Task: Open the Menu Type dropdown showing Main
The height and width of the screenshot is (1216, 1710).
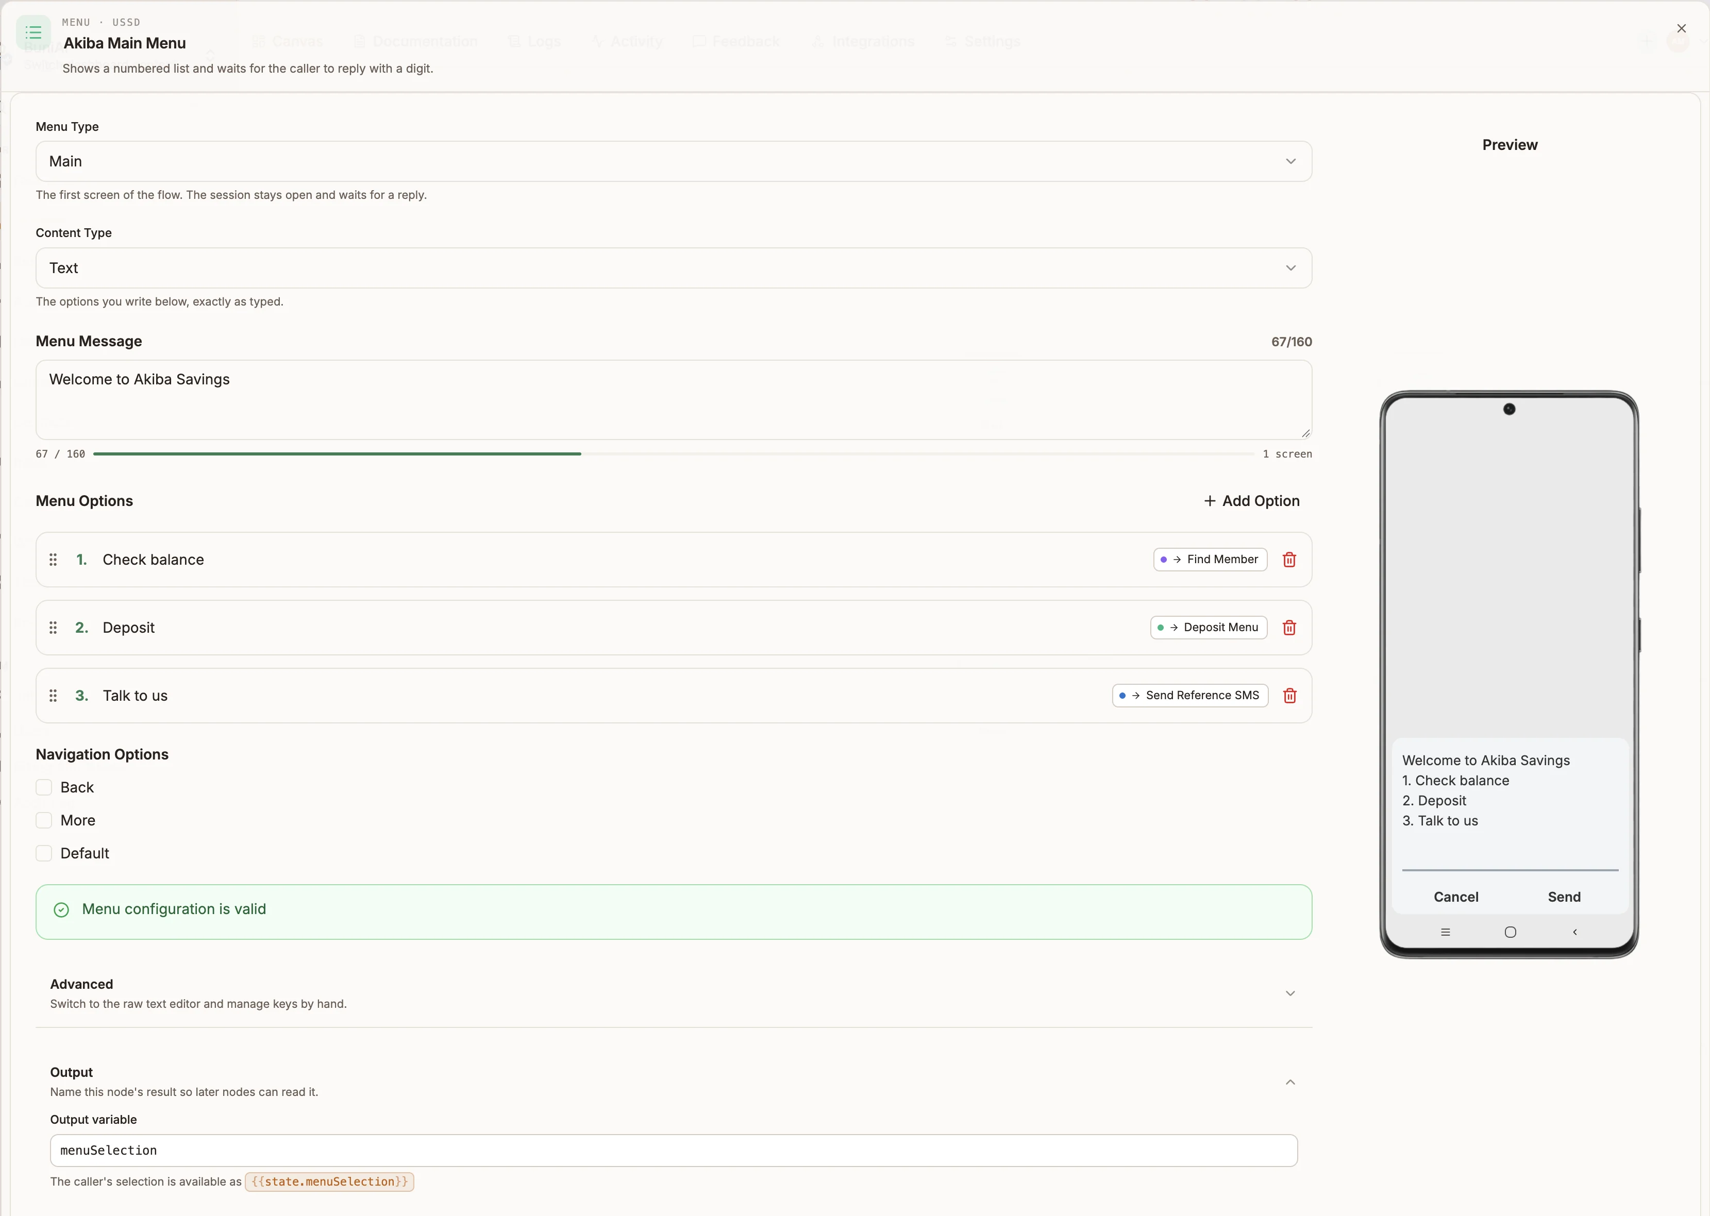Action: click(674, 161)
